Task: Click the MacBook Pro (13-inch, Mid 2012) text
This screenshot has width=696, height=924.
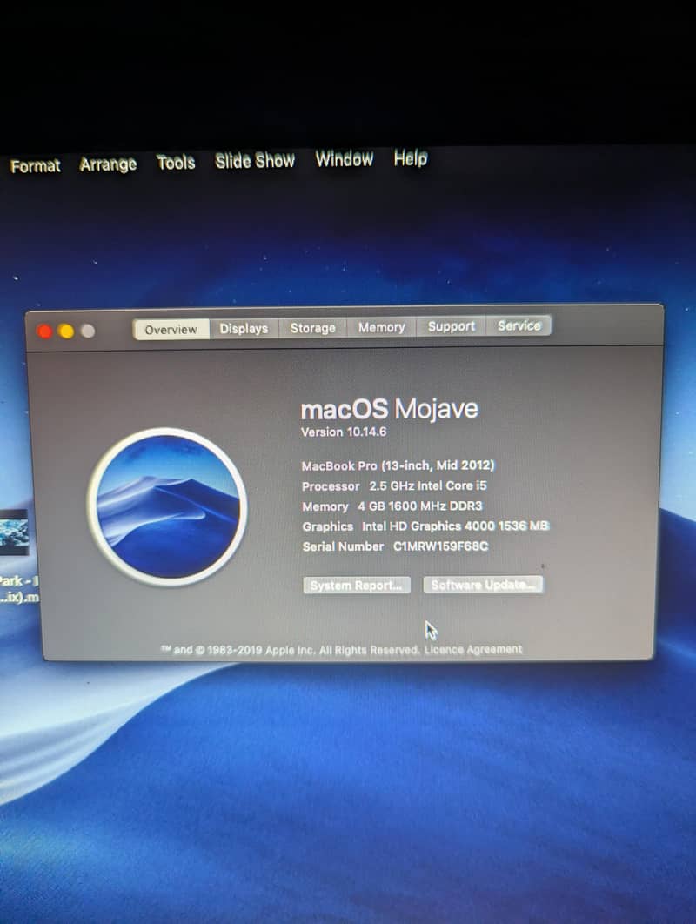Action: [x=398, y=465]
